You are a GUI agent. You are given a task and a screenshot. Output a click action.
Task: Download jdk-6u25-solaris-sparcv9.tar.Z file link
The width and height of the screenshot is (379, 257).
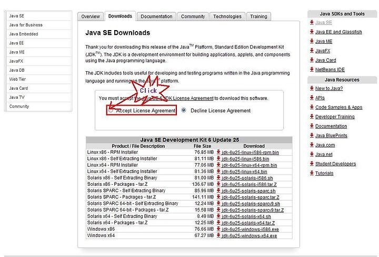pyautogui.click(x=253, y=210)
